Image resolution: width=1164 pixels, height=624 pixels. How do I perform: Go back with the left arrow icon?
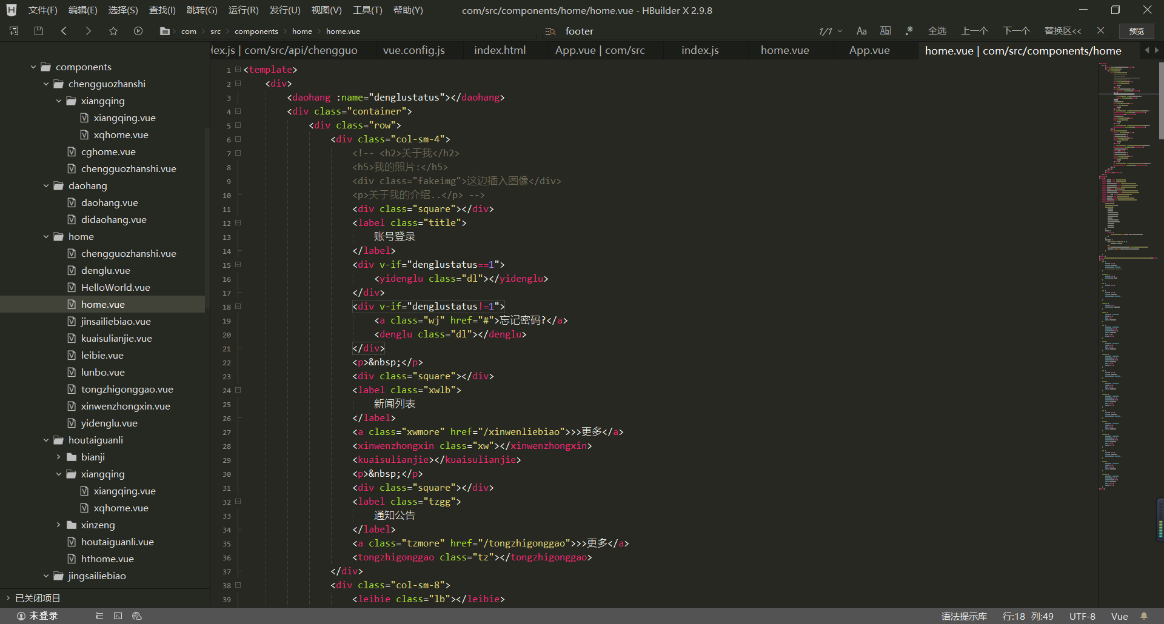tap(64, 31)
